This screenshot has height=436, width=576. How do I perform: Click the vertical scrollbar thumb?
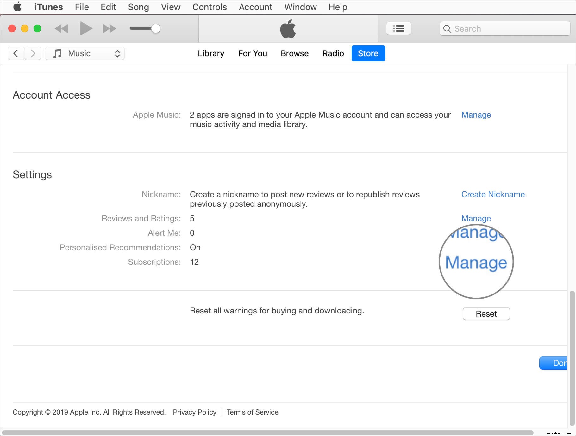(572, 359)
